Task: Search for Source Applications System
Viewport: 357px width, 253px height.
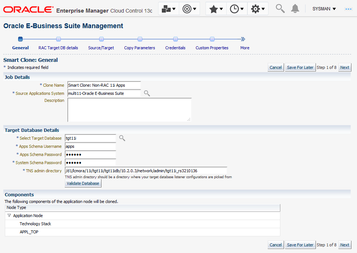Action: pos(147,93)
